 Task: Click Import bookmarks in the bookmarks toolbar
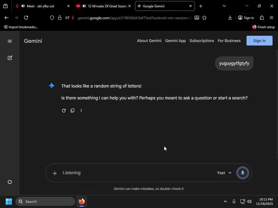click(x=21, y=27)
